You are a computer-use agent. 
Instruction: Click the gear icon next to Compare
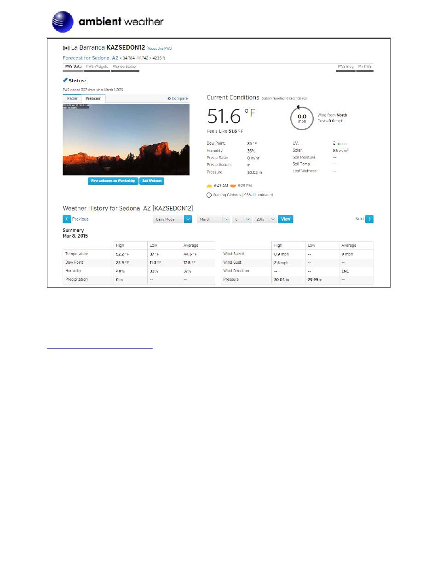(169, 98)
